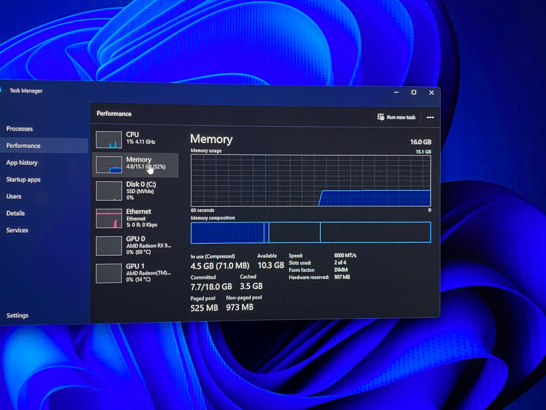The height and width of the screenshot is (410, 546).
Task: Maximize the Task Manager window
Action: 414,92
